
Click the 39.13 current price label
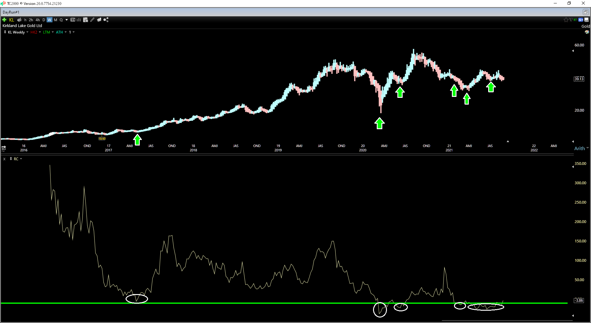point(579,79)
